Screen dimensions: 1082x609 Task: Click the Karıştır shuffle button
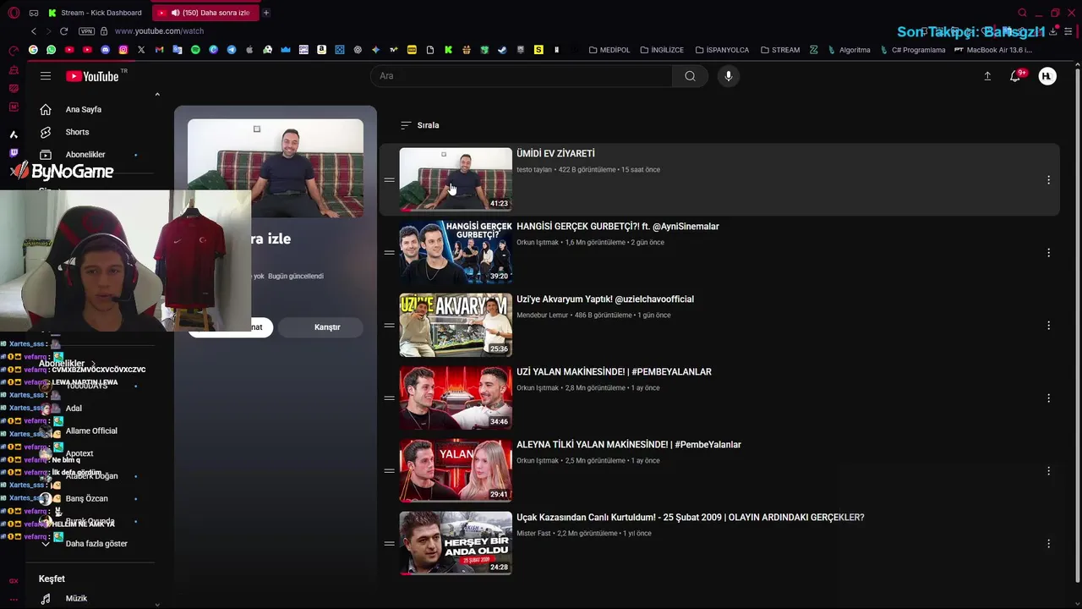[x=327, y=327]
